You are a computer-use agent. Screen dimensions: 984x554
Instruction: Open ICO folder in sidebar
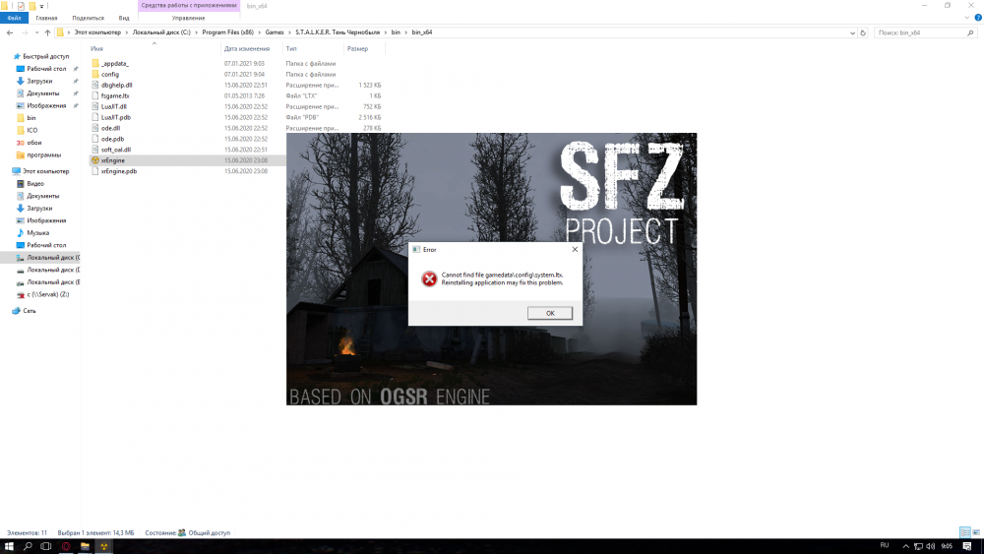pyautogui.click(x=32, y=130)
